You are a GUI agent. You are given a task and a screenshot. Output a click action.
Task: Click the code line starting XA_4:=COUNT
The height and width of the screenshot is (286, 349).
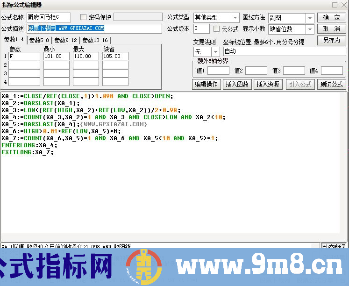tap(114, 117)
